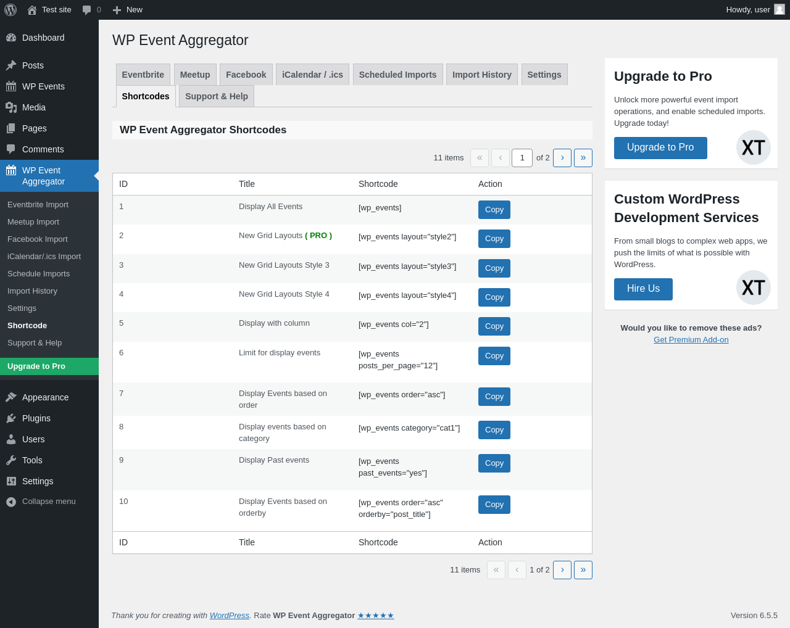This screenshot has height=628, width=790.
Task: Copy the layout="style3" shortcode
Action: tap(494, 268)
